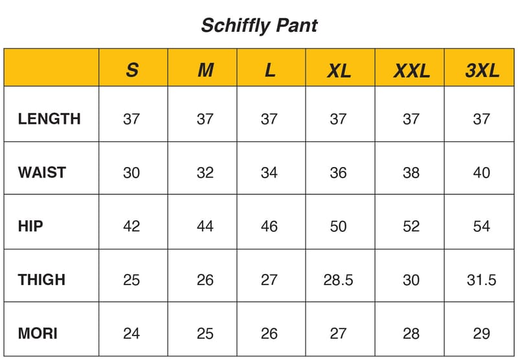Select the thigh value 31.5 for 3XL
The width and height of the screenshot is (518, 364).
point(482,280)
